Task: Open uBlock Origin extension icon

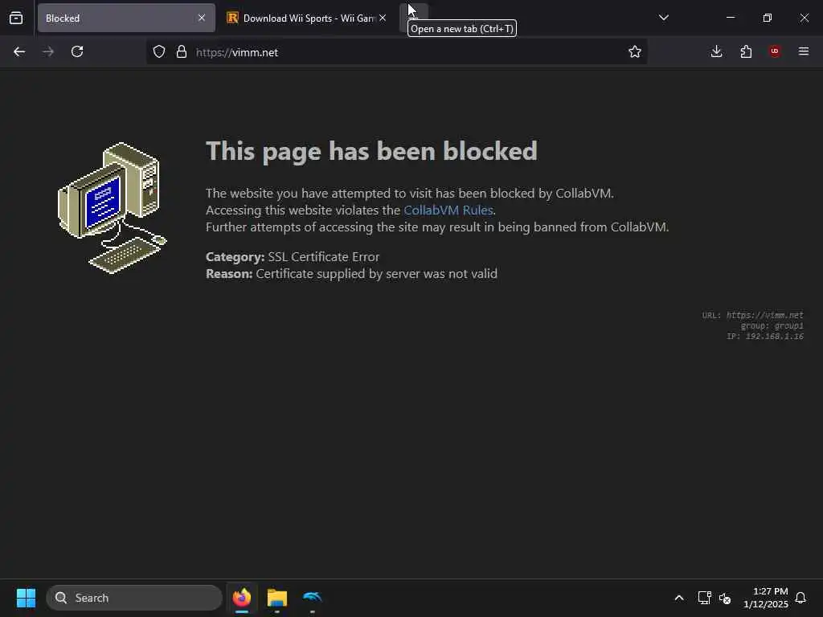Action: point(775,51)
